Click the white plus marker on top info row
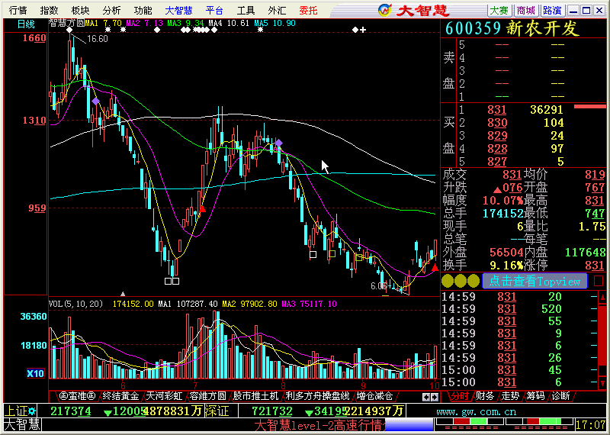 363,30
